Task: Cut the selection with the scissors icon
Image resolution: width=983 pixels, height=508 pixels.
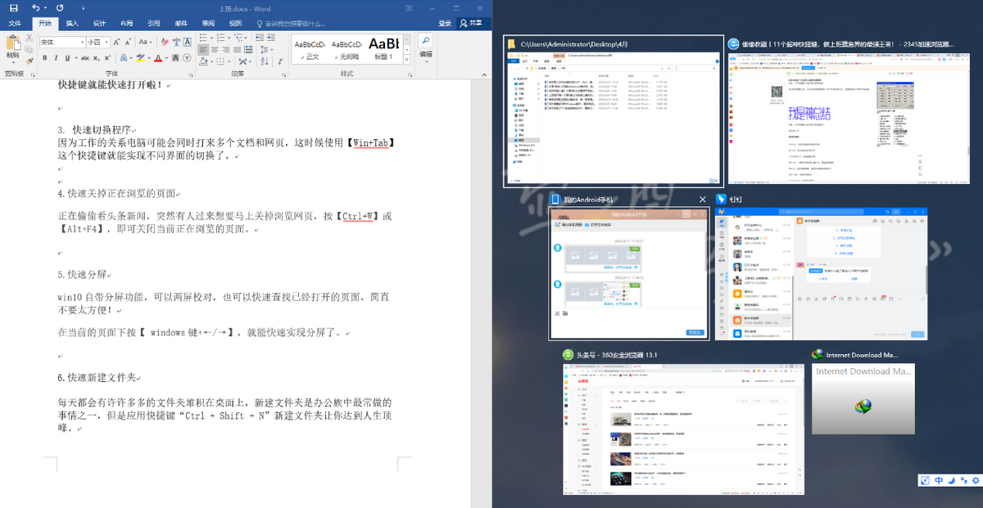Action: pos(29,38)
